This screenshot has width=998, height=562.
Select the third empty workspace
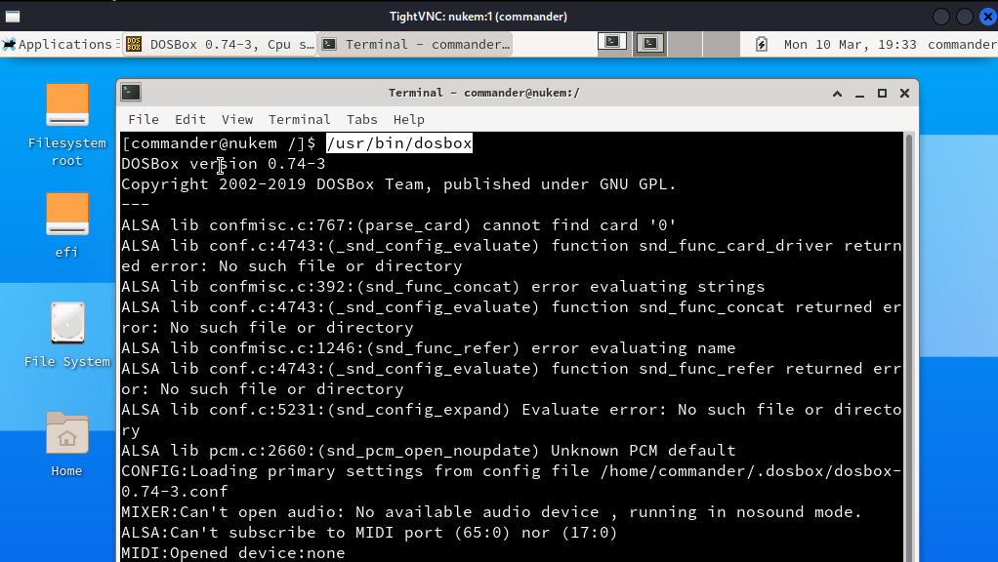pos(686,44)
